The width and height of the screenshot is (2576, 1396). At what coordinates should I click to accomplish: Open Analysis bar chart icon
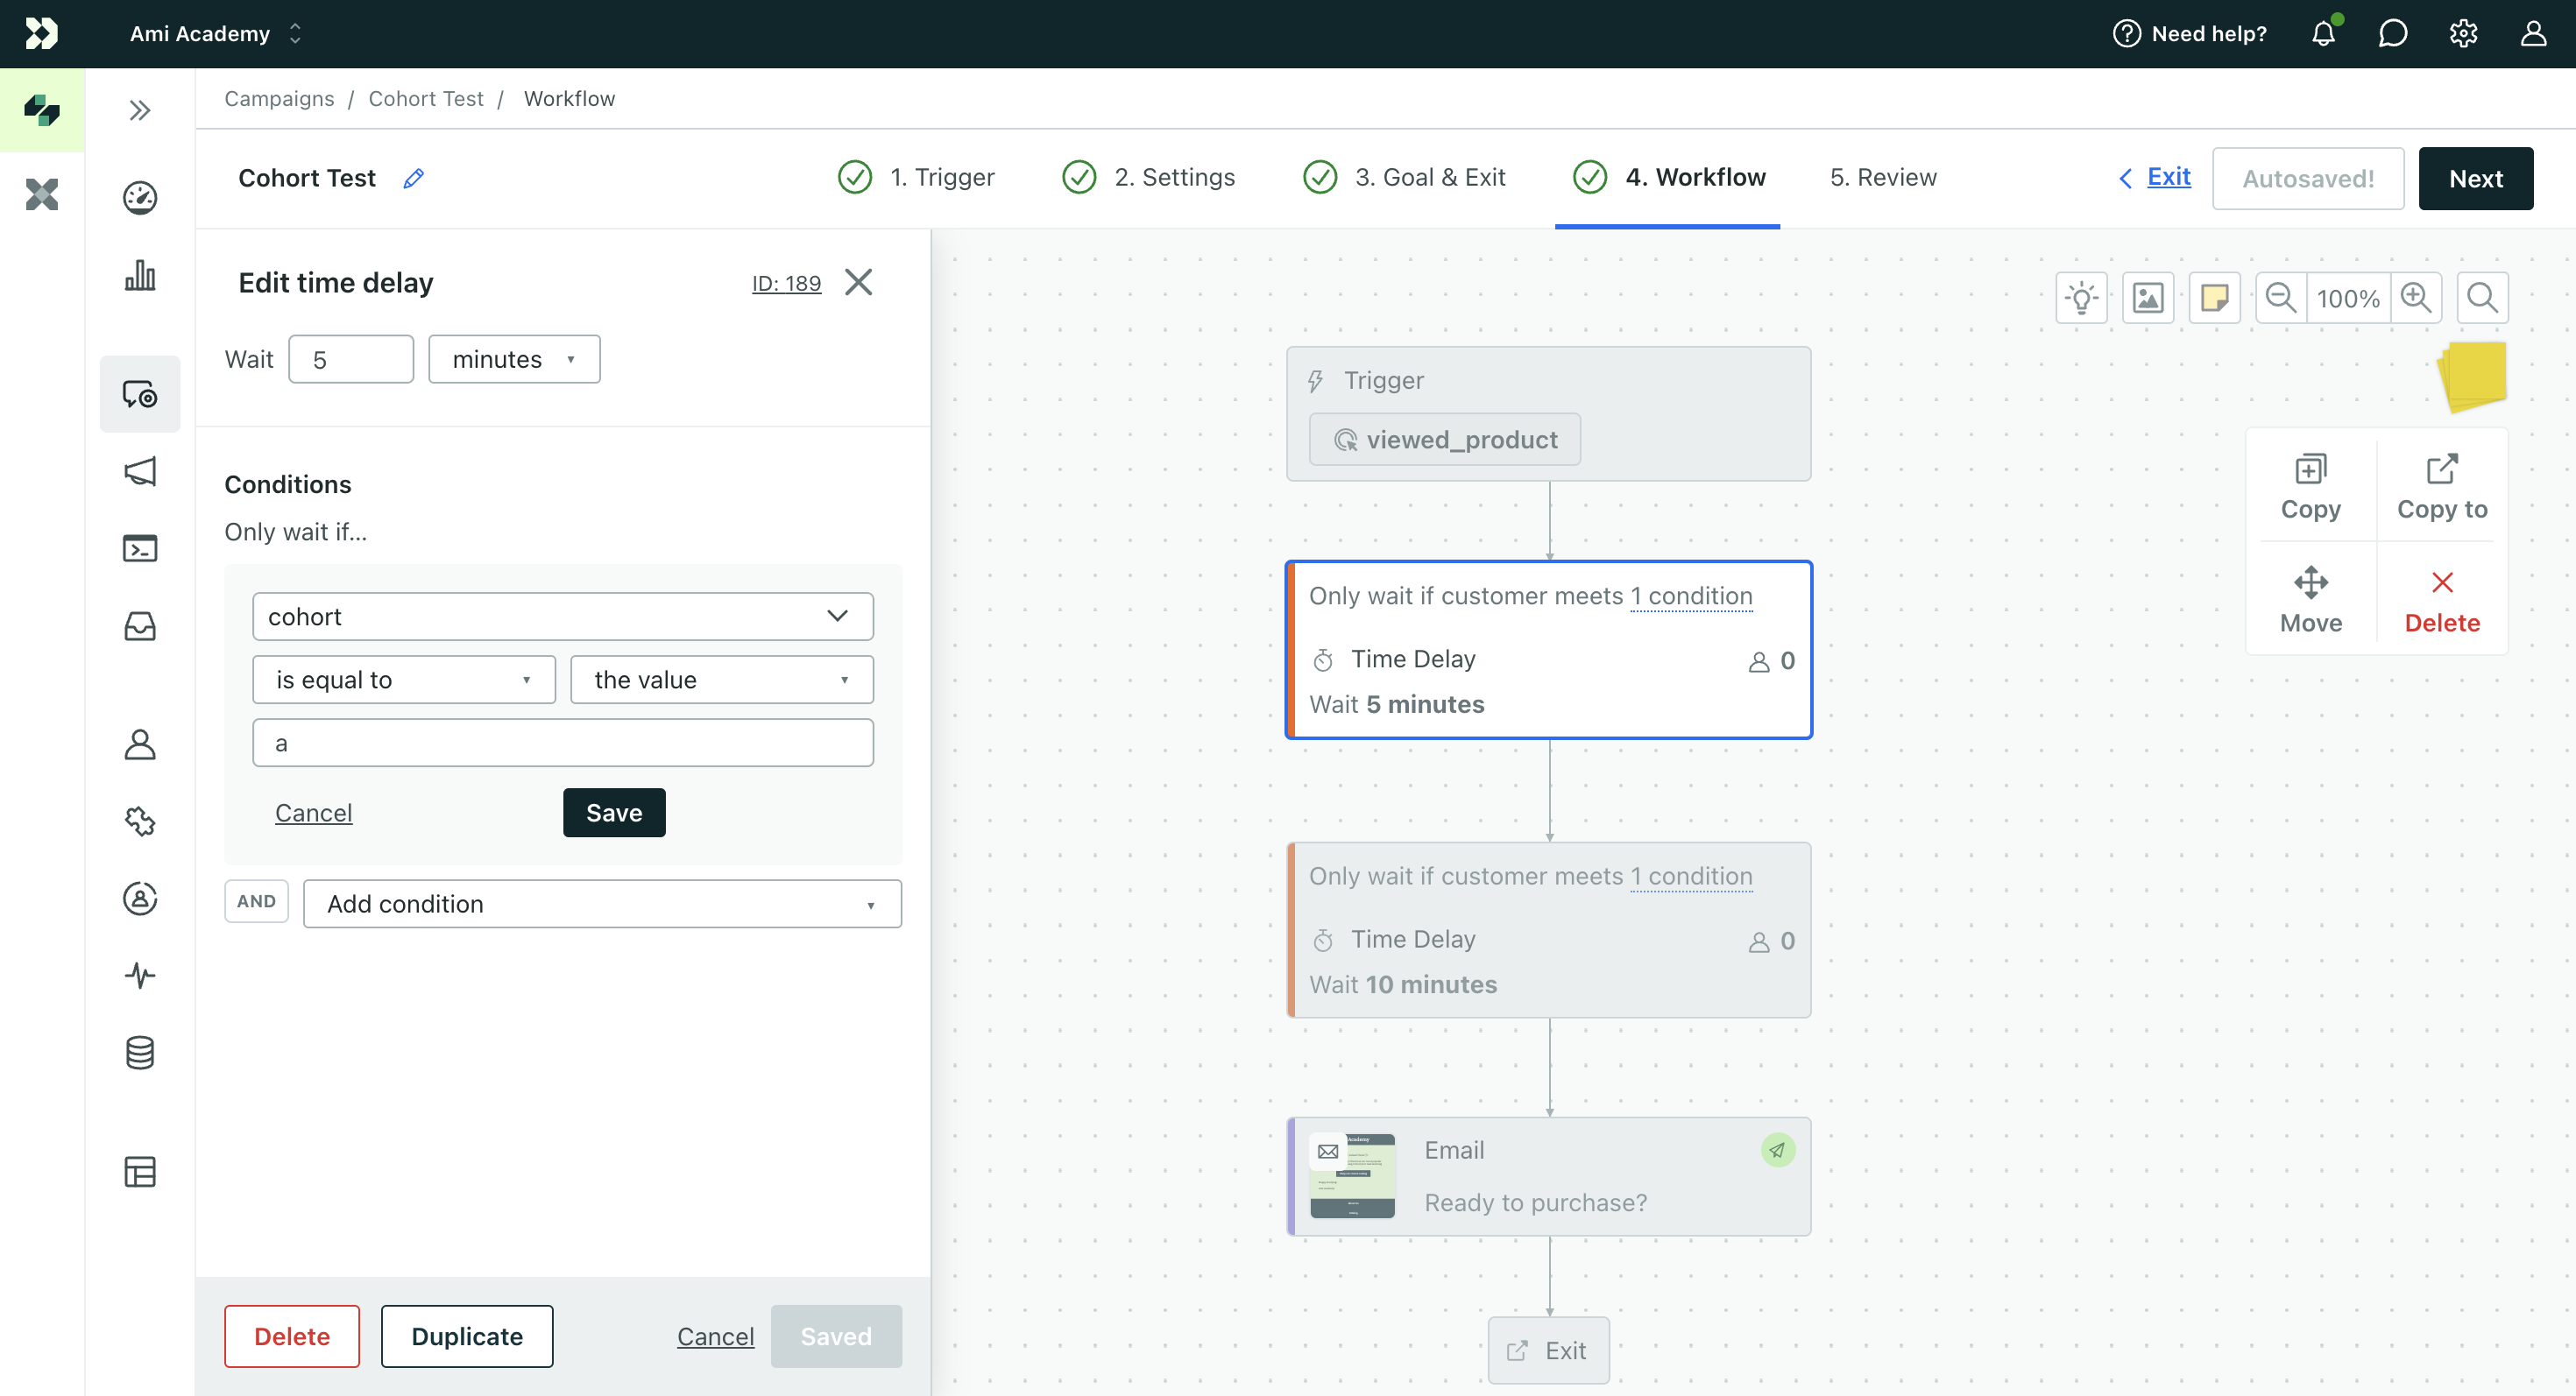click(140, 275)
